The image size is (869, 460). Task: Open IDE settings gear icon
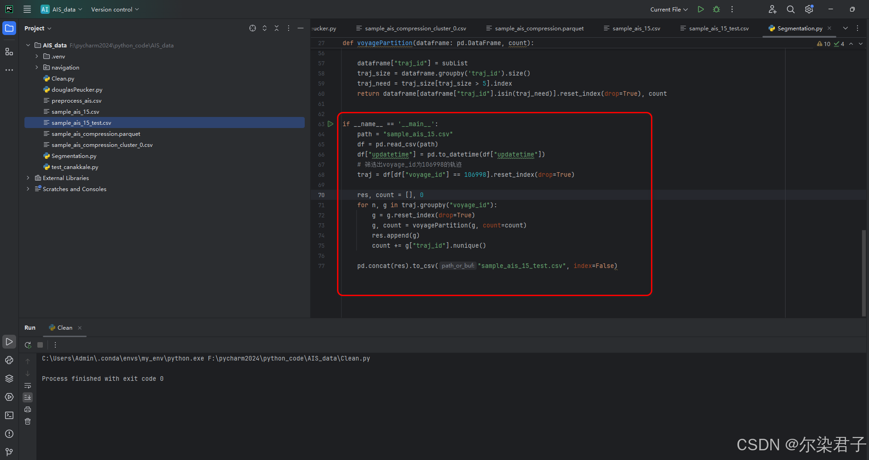point(809,9)
